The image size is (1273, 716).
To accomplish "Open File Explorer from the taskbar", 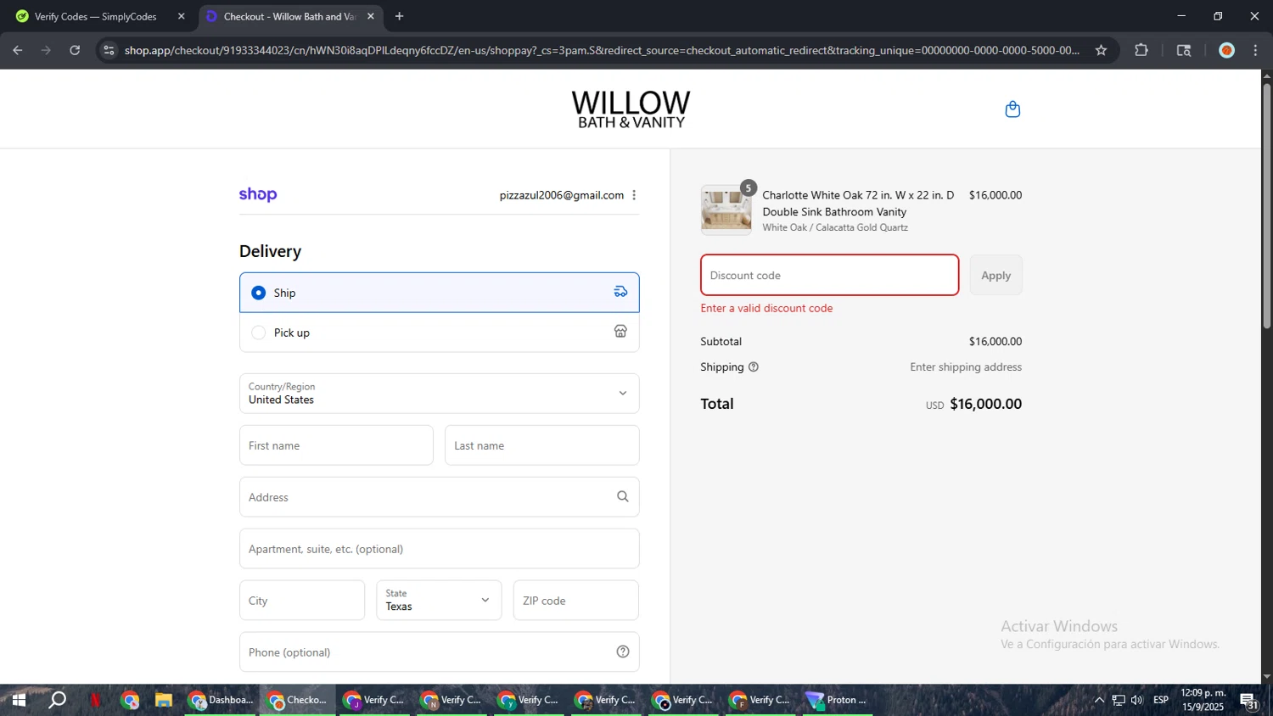I will 164,701.
